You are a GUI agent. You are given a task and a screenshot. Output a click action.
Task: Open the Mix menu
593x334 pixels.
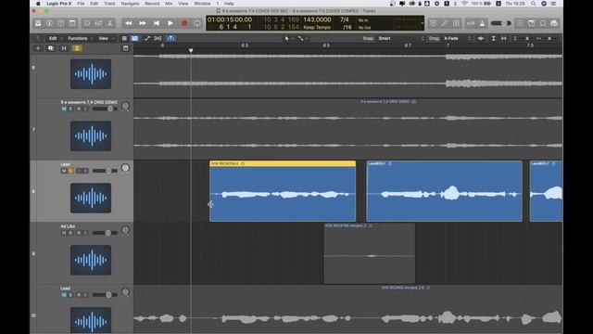169,4
